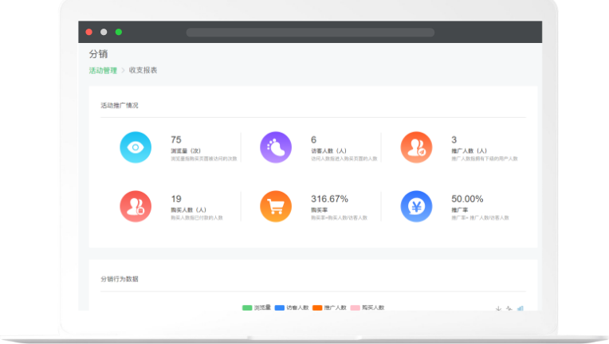Click the orange 推广人数 user icon
609x344 pixels.
click(416, 147)
